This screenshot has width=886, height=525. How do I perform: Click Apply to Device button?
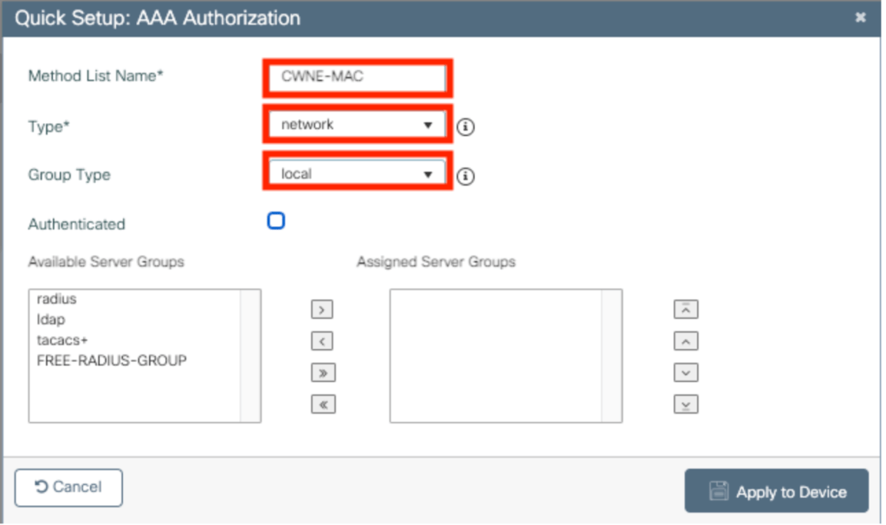click(776, 491)
